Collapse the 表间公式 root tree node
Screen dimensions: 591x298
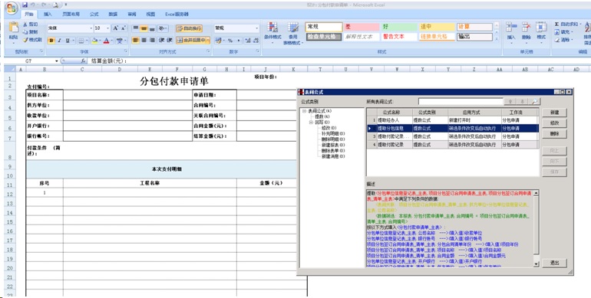pyautogui.click(x=304, y=111)
